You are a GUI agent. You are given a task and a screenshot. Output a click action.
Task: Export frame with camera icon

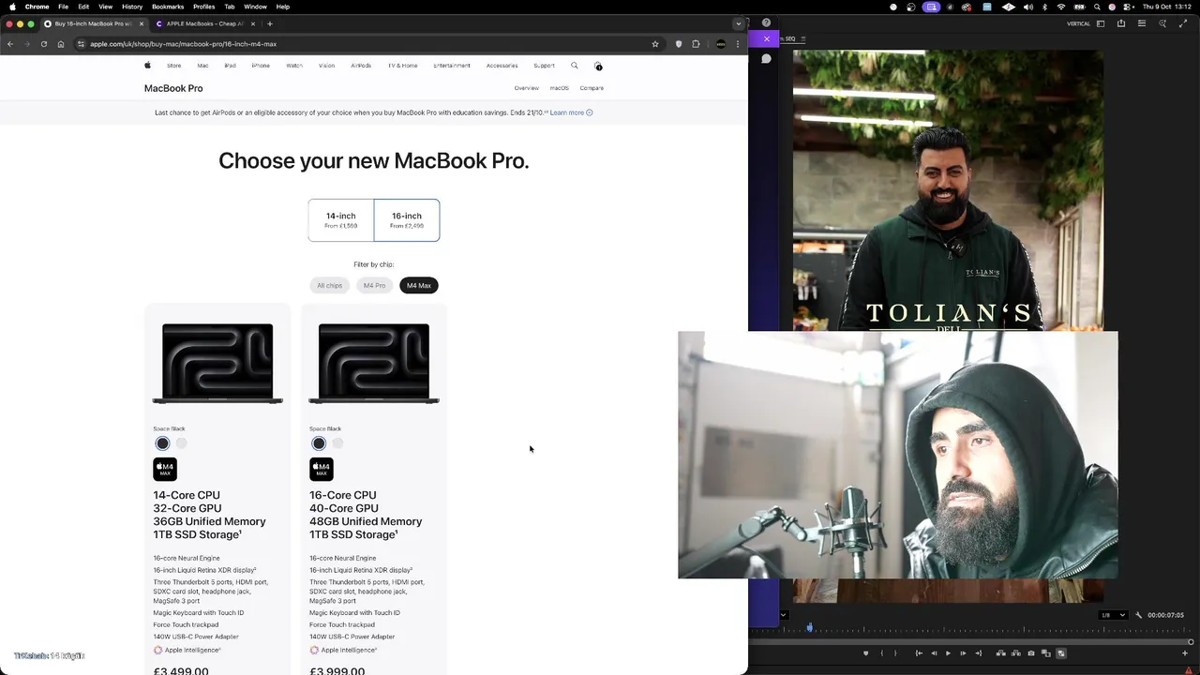1031,653
